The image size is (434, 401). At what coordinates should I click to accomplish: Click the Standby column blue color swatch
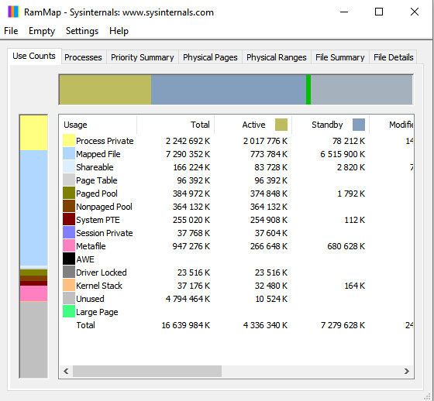[359, 125]
